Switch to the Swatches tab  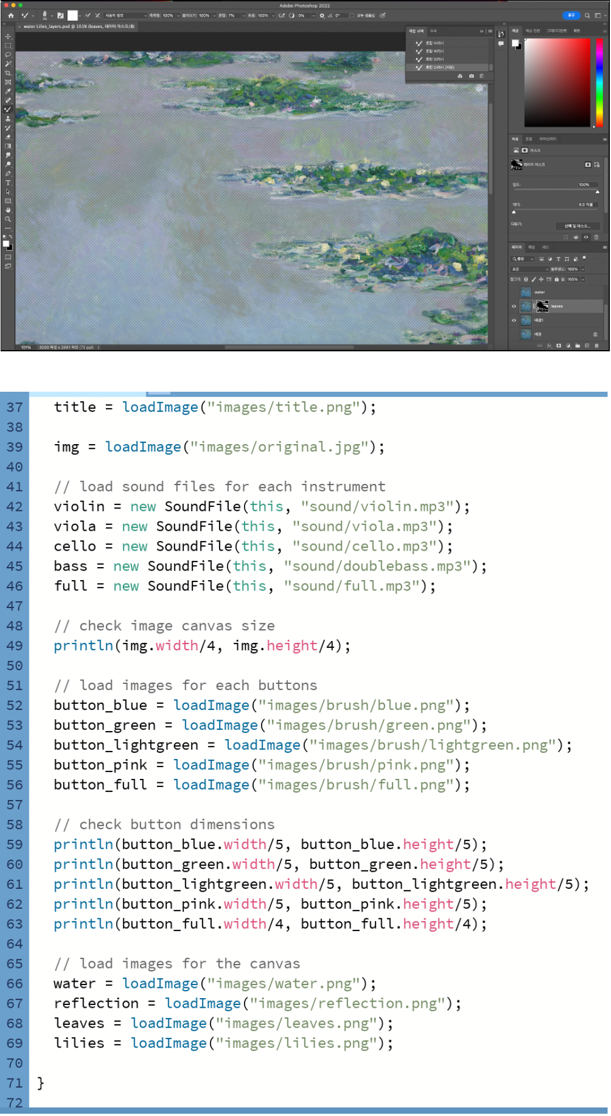click(532, 31)
